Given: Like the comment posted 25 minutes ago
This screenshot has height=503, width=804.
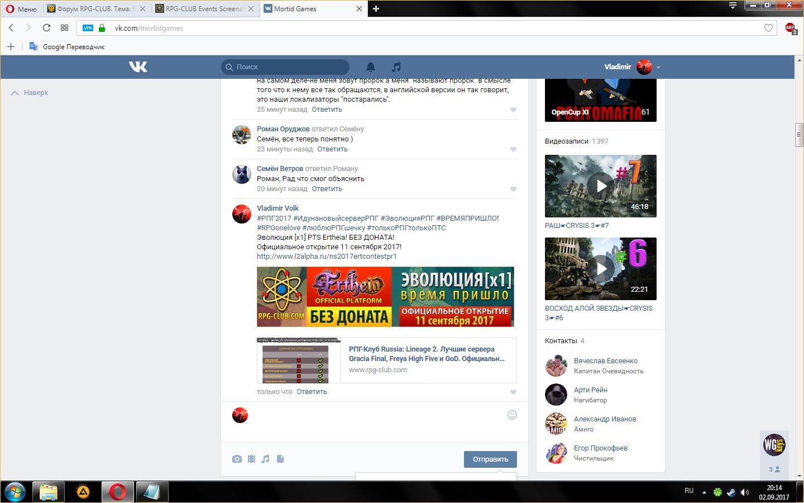Looking at the screenshot, I should pos(513,110).
